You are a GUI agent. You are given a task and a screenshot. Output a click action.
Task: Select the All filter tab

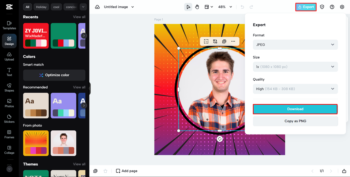coord(28,7)
